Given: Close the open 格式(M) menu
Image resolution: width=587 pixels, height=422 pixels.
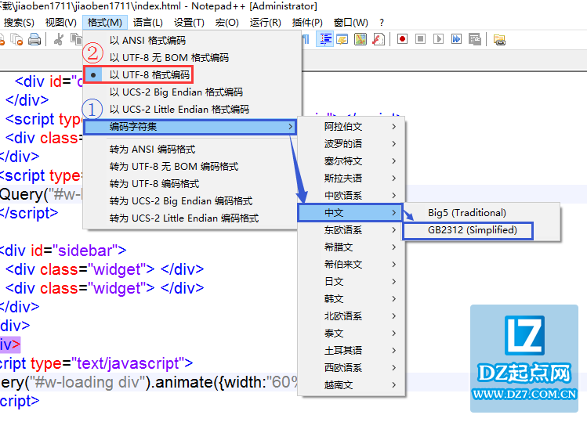Looking at the screenshot, I should tap(105, 23).
